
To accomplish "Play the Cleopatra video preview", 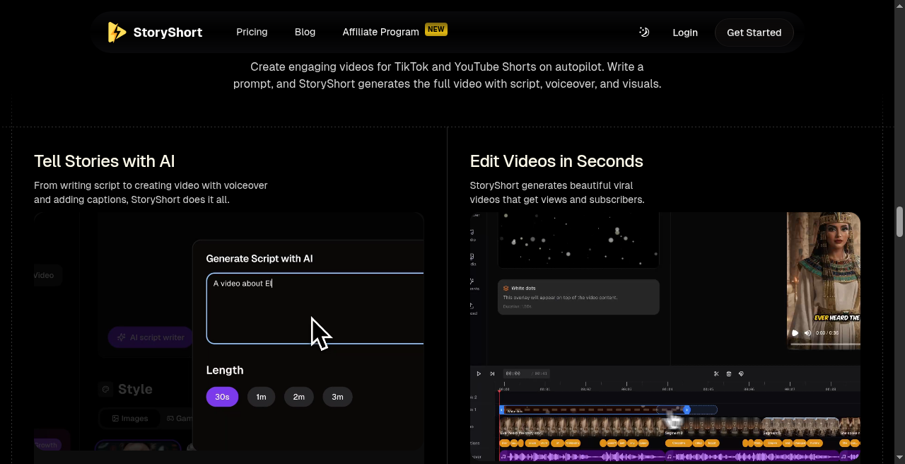I will point(795,333).
